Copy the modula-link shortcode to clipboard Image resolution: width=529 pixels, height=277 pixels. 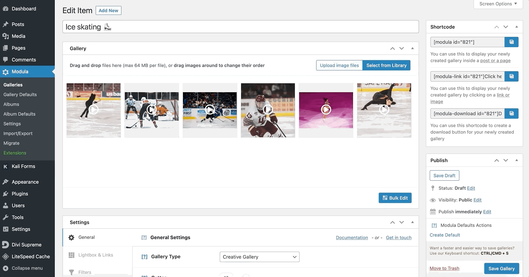511,76
